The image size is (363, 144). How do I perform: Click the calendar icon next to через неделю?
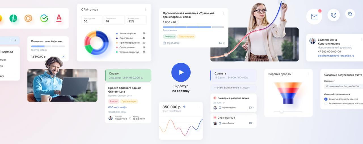220,108
